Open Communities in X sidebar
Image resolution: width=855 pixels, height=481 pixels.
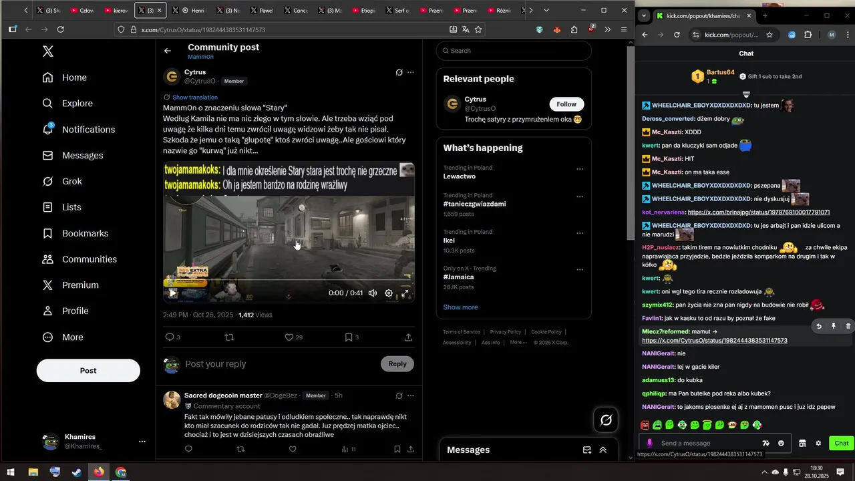tap(79, 259)
